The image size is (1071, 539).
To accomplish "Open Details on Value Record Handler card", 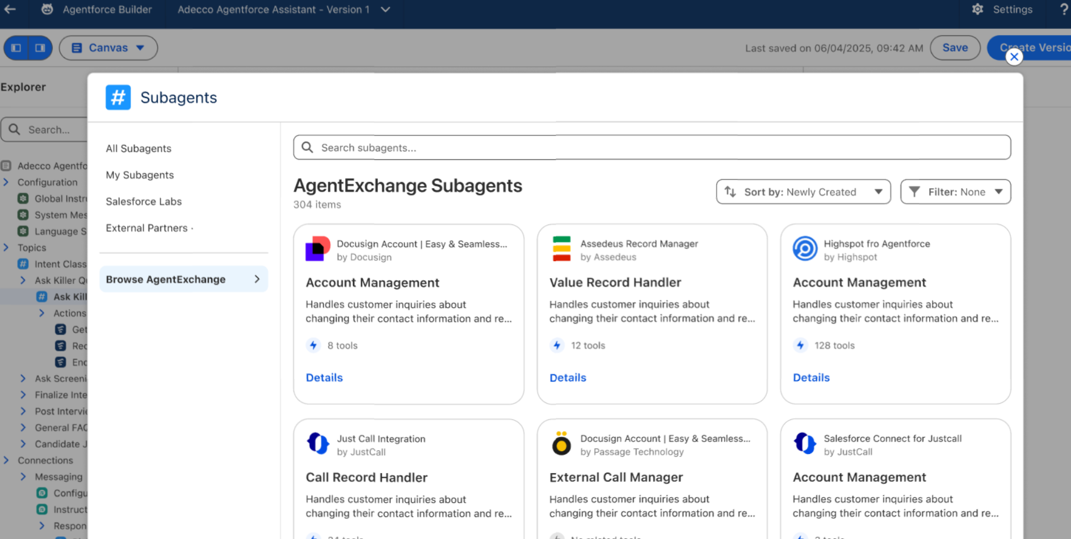I will pos(568,377).
